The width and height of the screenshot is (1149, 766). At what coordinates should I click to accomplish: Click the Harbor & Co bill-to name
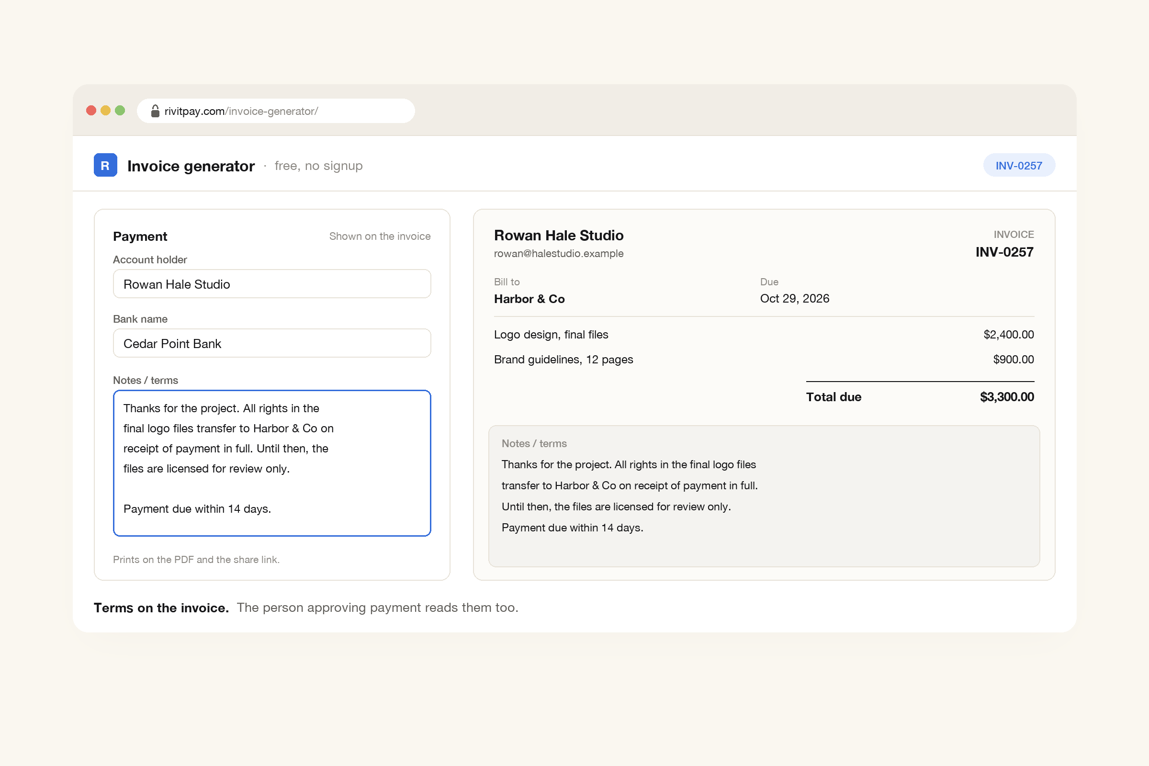point(529,299)
